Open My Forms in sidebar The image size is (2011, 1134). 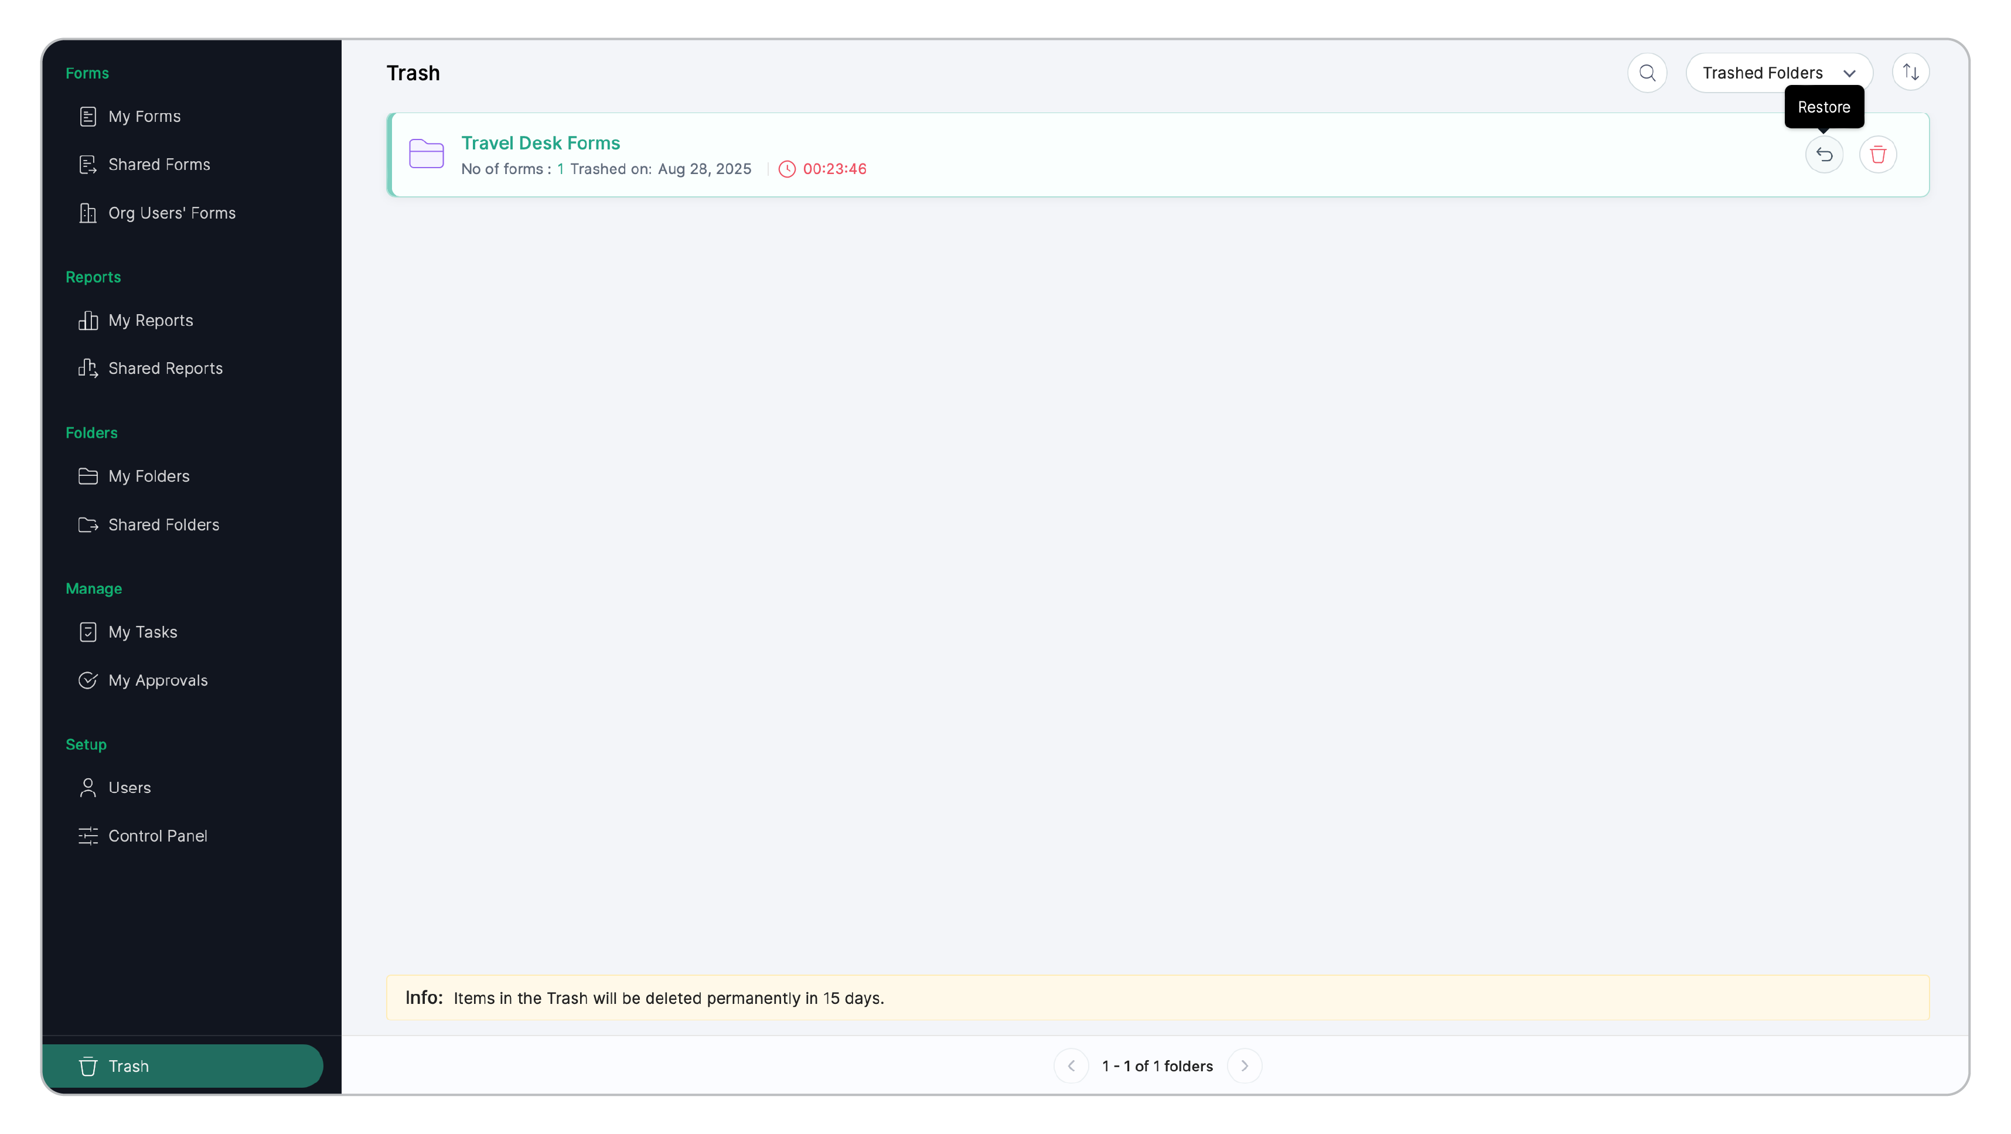click(x=144, y=117)
